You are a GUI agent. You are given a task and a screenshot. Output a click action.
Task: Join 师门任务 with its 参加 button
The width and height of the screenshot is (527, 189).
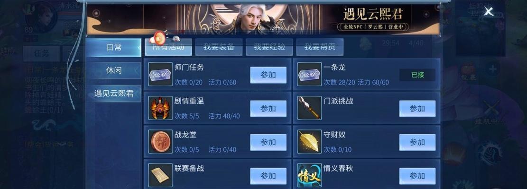[268, 75]
